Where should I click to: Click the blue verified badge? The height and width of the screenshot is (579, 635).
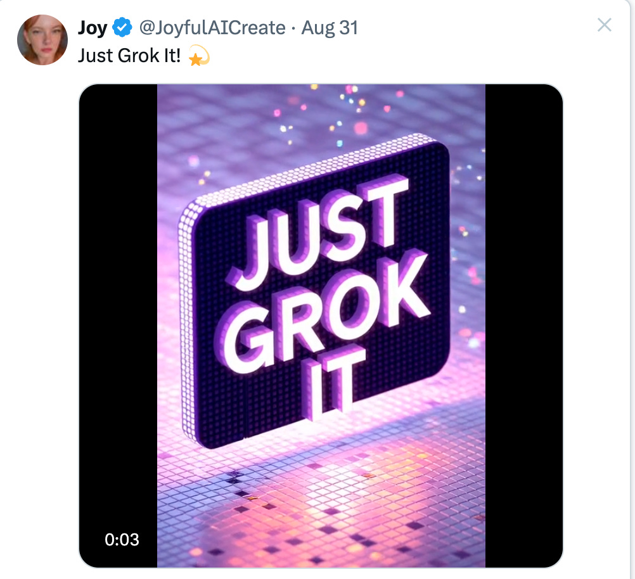point(122,27)
